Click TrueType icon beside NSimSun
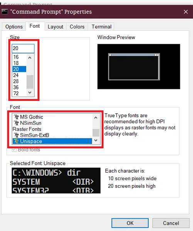The height and width of the screenshot is (231, 193). coord(16,123)
